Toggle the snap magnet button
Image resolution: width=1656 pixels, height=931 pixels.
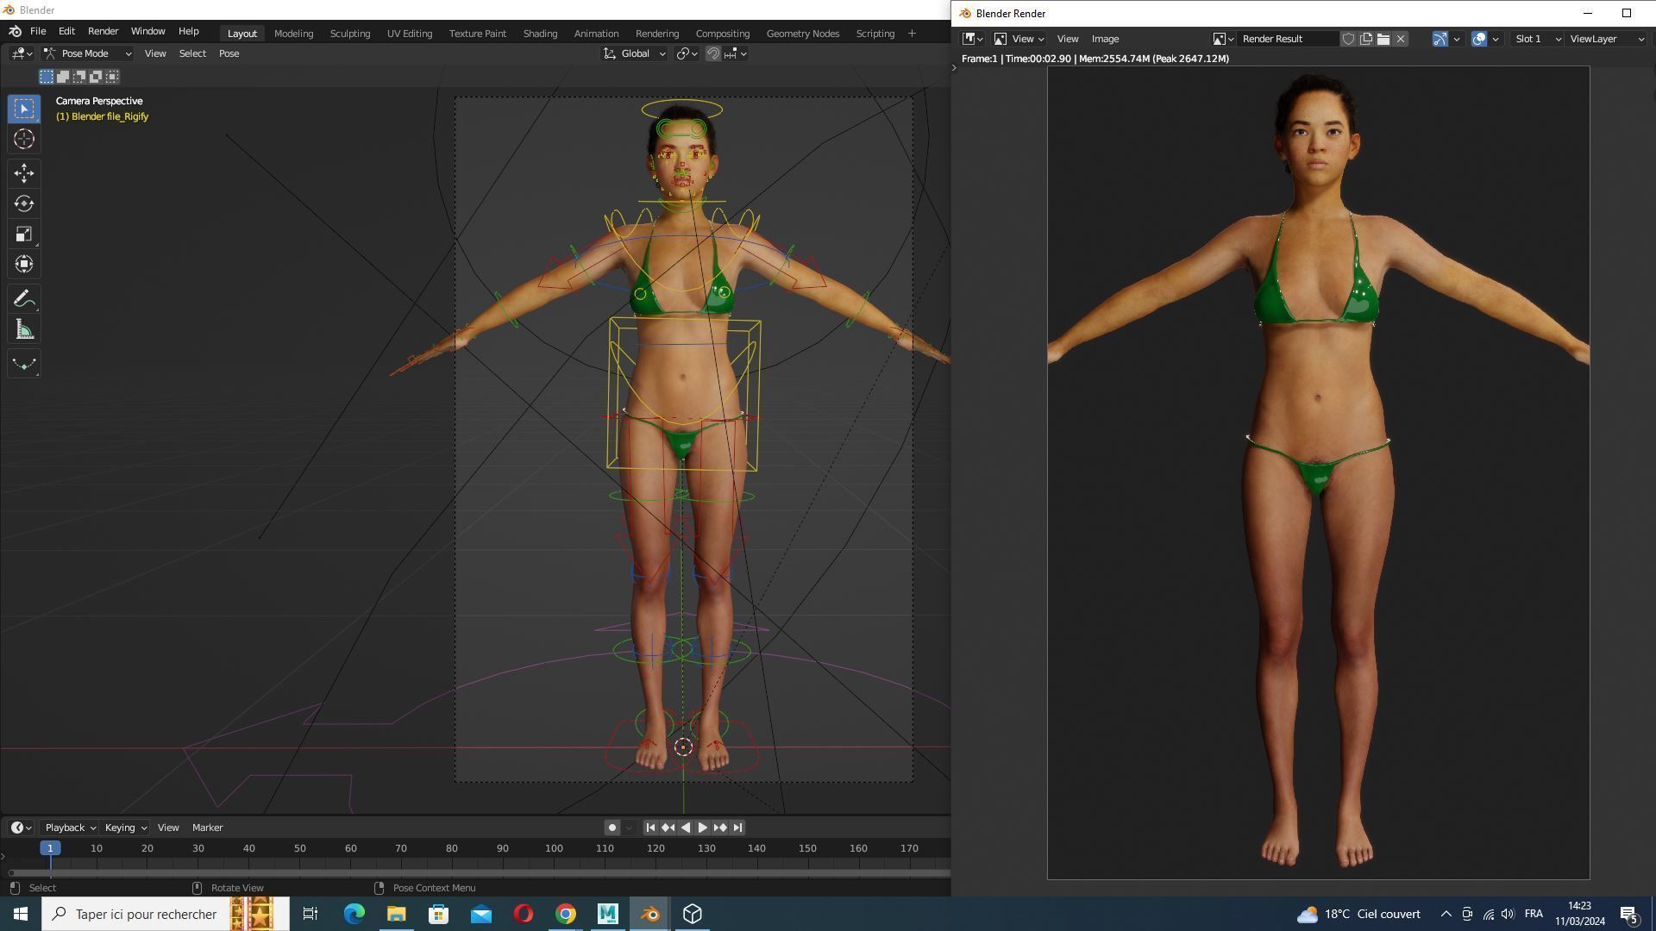tap(713, 53)
